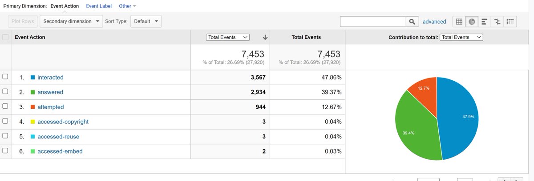This screenshot has height=181, width=534.
Task: Switch to pivot view icon
Action: pos(511,21)
